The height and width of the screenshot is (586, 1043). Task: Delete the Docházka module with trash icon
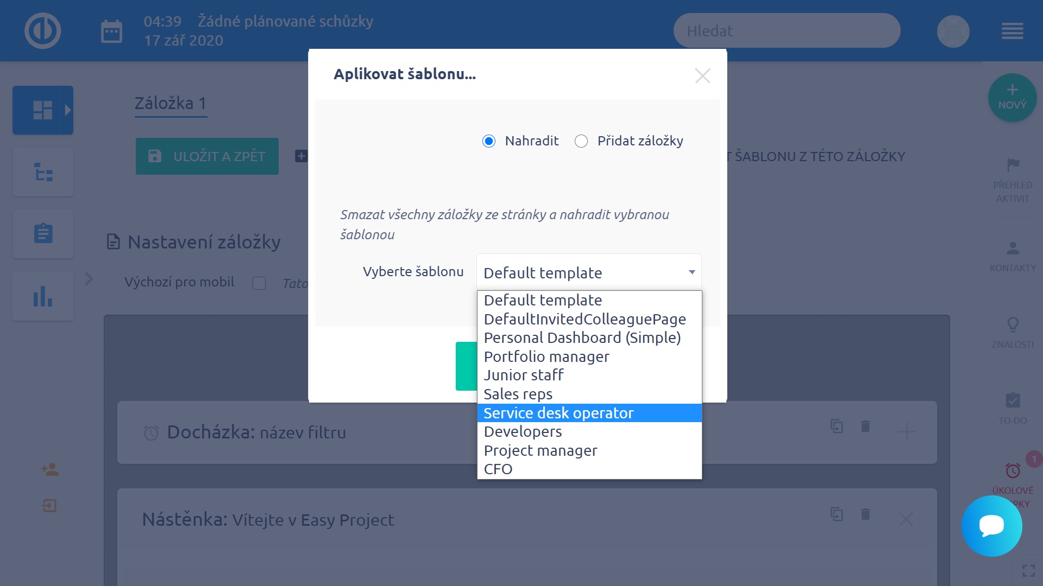(865, 426)
